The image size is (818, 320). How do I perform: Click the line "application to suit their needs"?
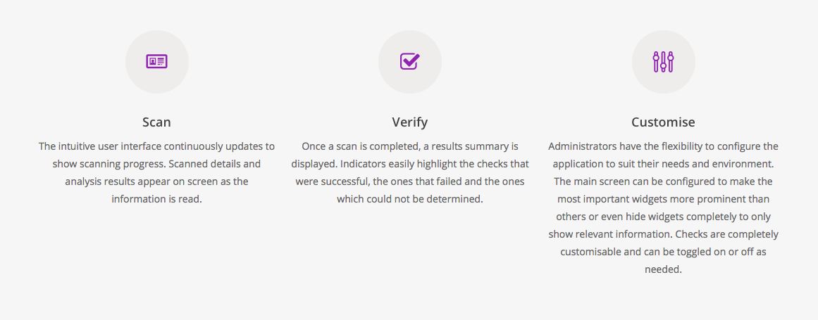click(x=663, y=164)
